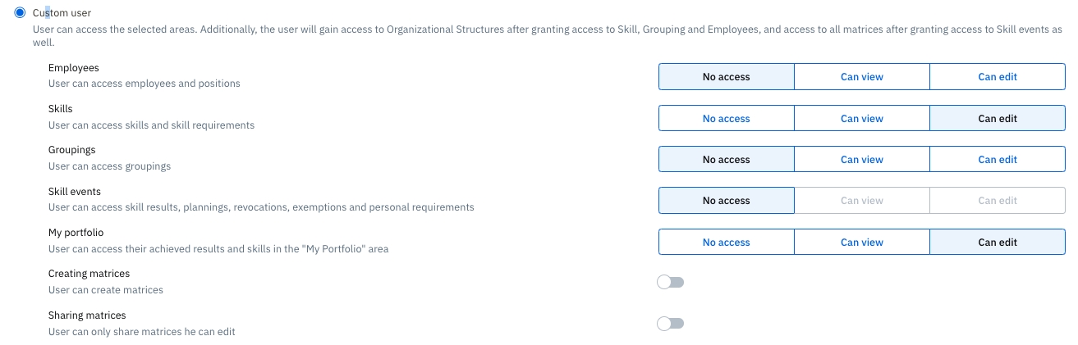Choose Can edit for My portfolio
Viewport: 1078px width, 345px height.
(997, 243)
